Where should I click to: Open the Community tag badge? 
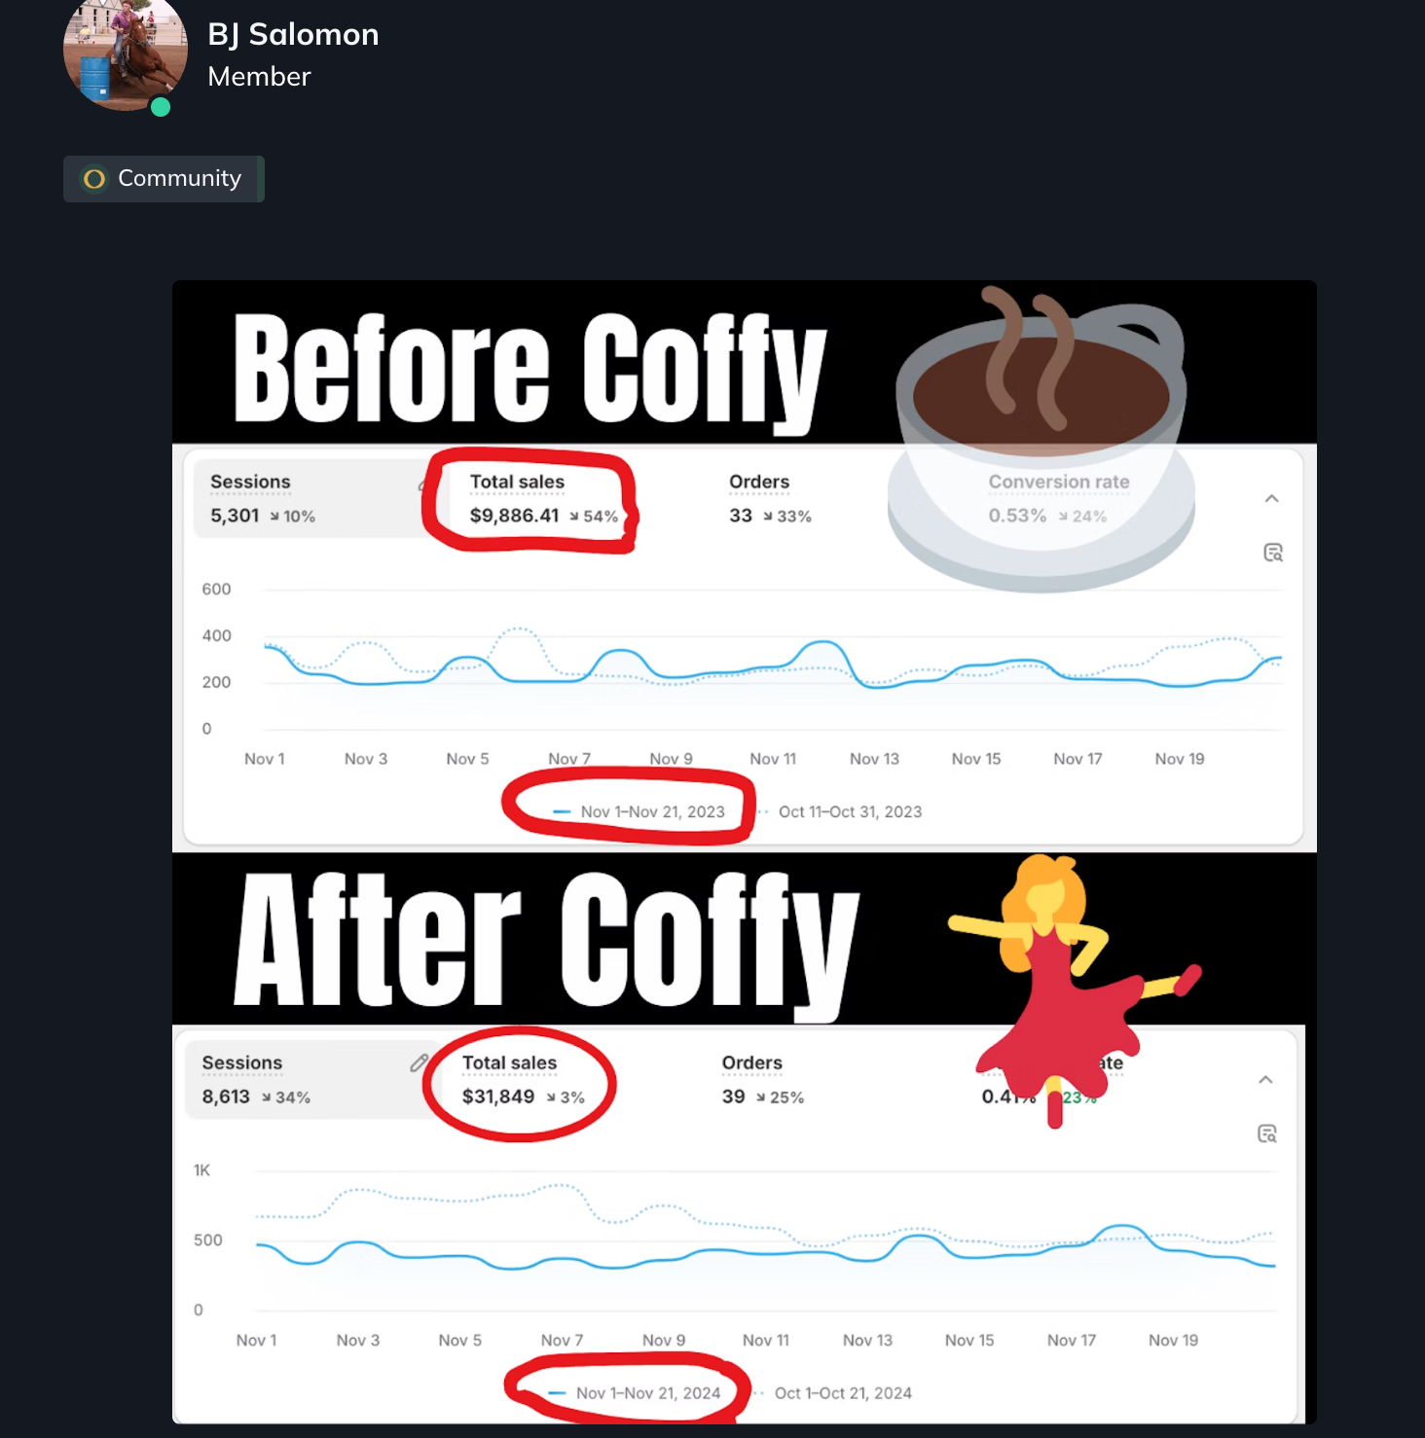tap(164, 179)
